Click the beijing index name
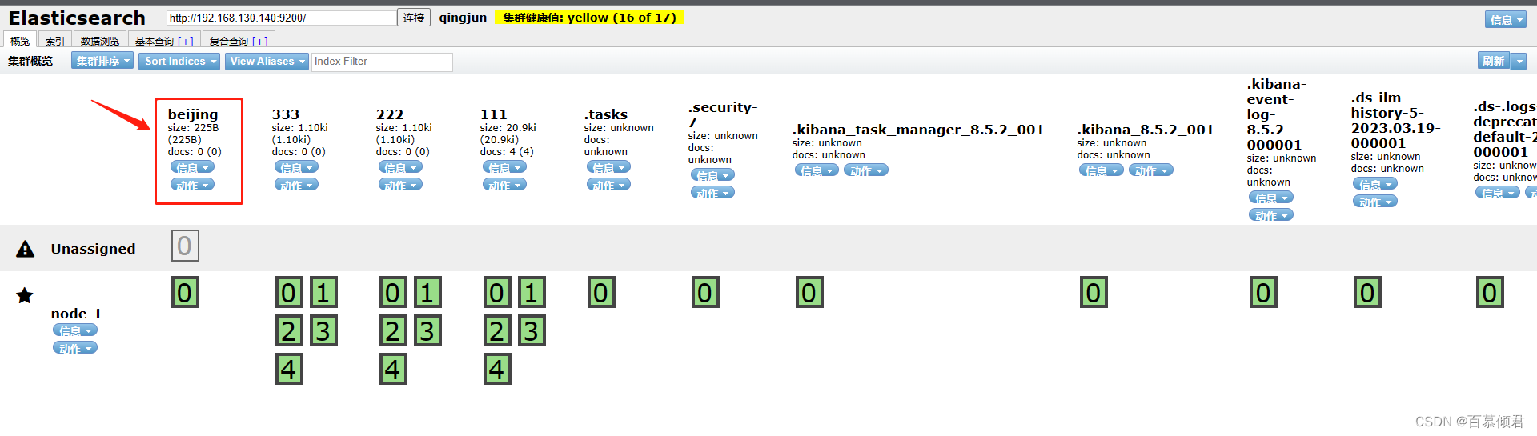The width and height of the screenshot is (1537, 436). pos(193,114)
